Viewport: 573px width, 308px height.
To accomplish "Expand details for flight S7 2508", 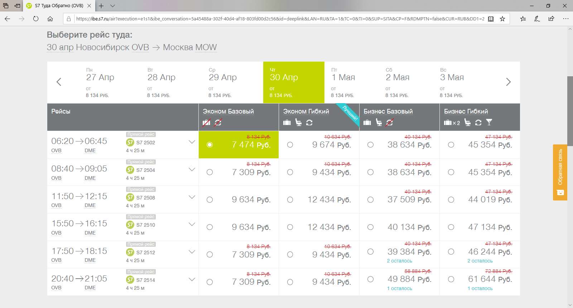I will point(192,197).
